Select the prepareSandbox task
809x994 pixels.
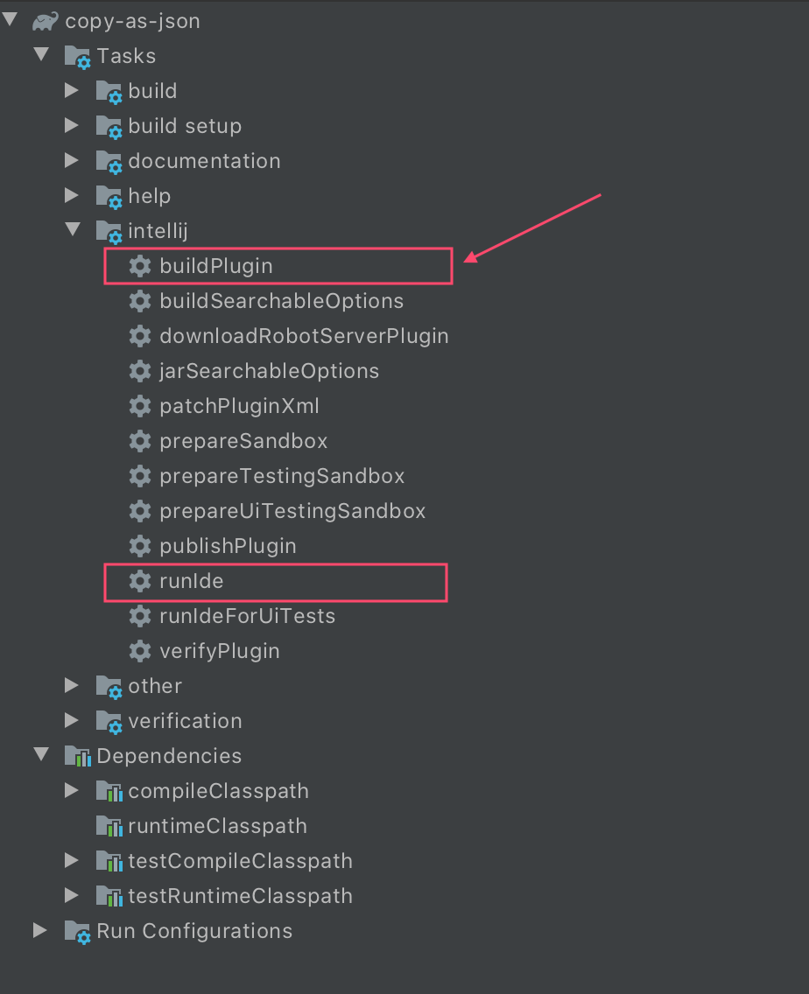(x=243, y=441)
